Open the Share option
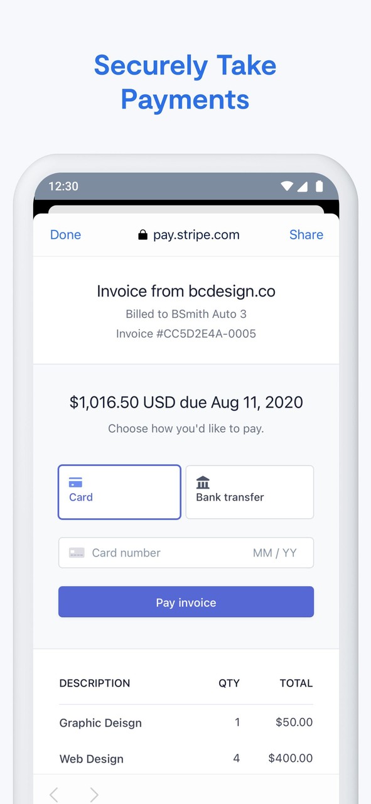 pyautogui.click(x=306, y=234)
